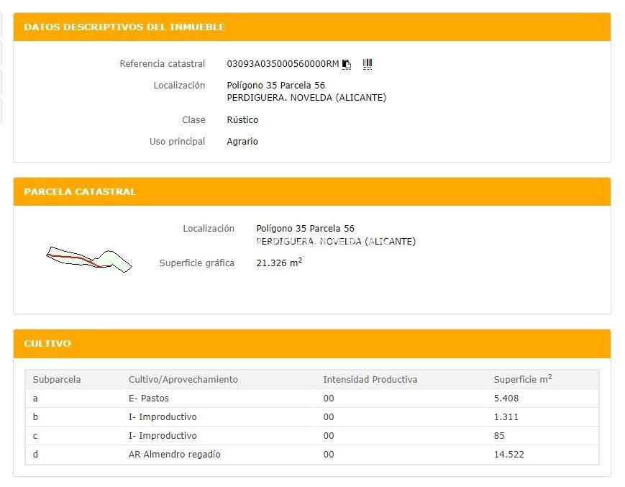The image size is (625, 487).
Task: Select subparcel 'd' row label
Action: click(x=35, y=455)
